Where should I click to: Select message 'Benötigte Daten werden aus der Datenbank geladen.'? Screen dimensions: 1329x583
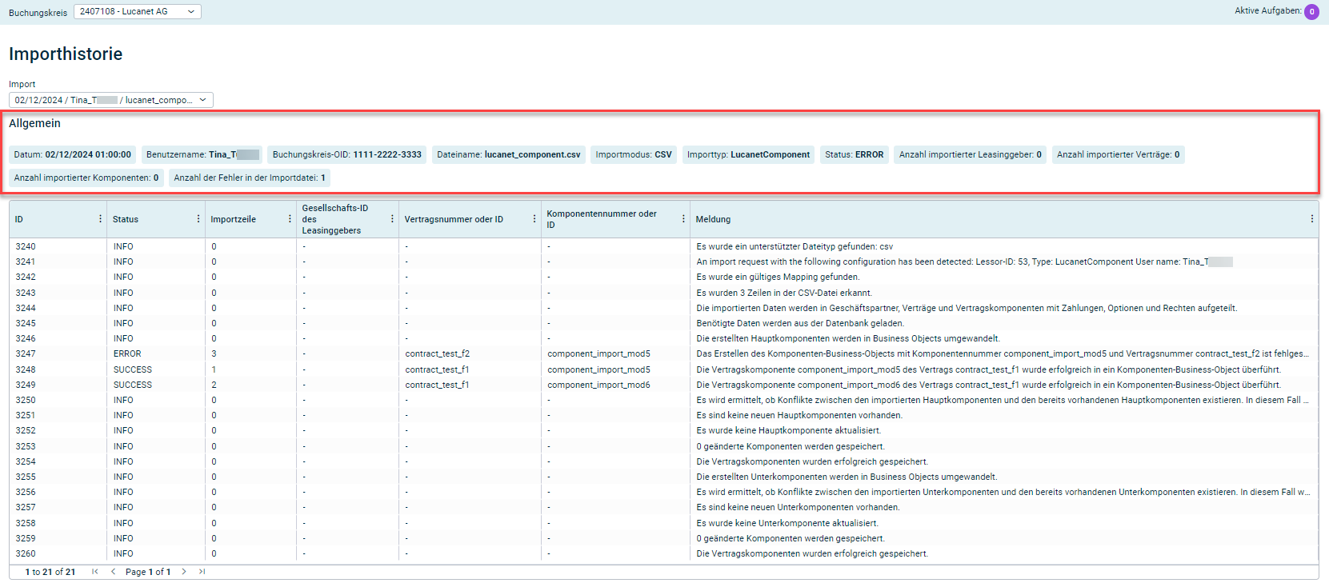pyautogui.click(x=800, y=323)
